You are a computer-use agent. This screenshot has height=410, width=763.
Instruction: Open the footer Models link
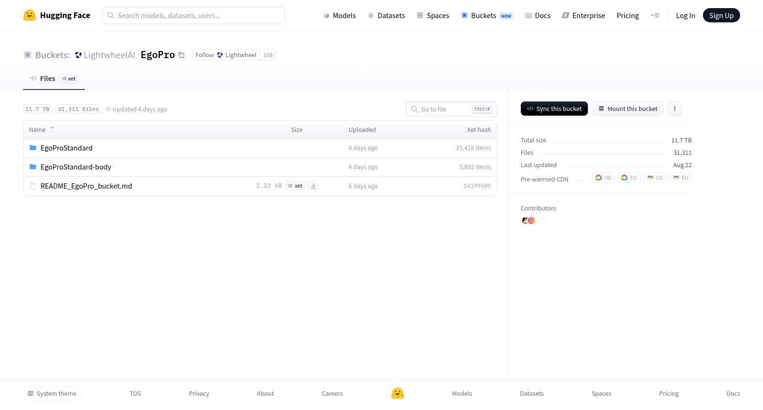[462, 393]
